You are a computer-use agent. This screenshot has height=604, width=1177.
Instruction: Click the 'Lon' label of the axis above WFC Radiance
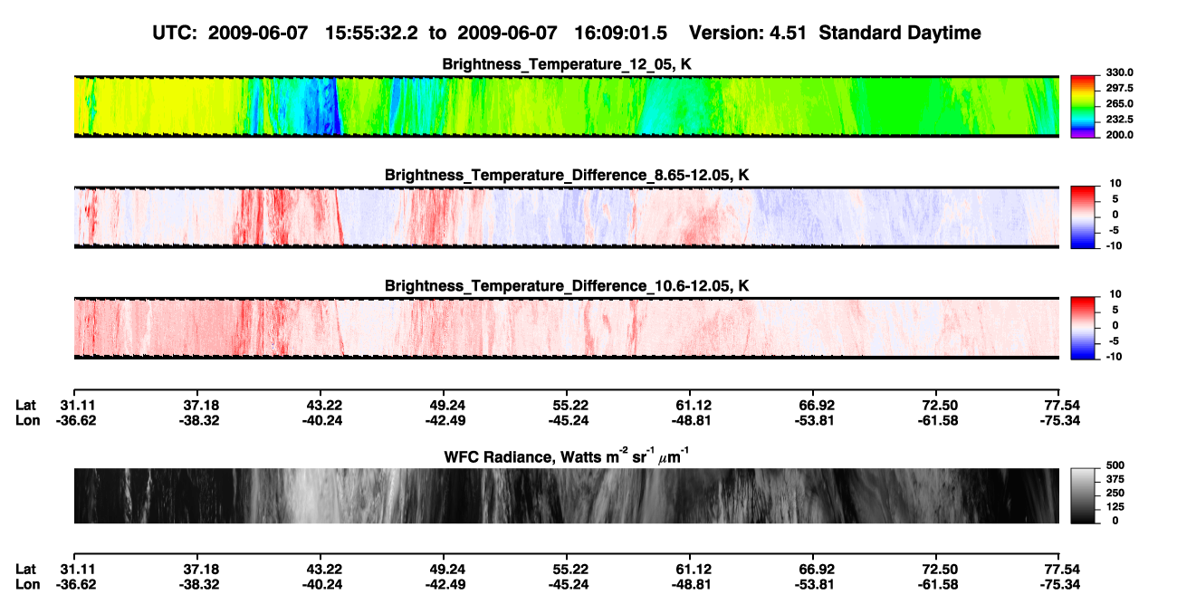click(x=28, y=420)
